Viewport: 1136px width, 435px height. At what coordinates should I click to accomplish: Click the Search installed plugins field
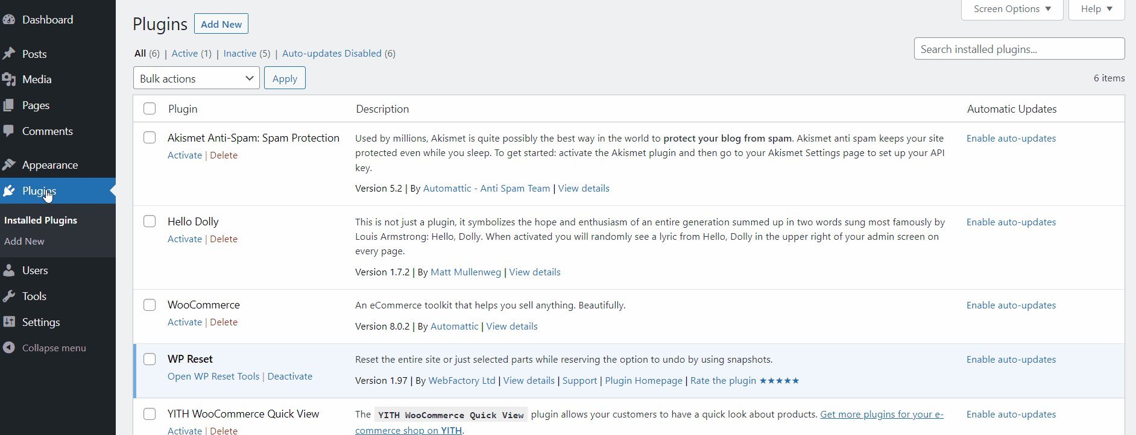(x=1019, y=49)
